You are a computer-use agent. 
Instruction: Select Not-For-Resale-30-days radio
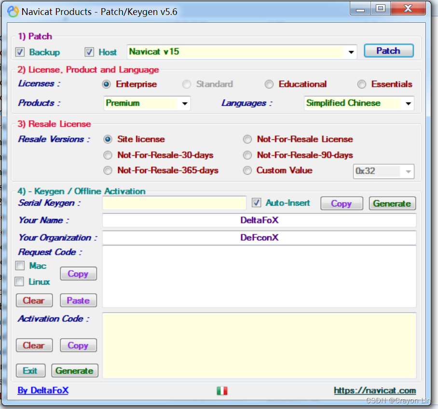click(x=108, y=155)
